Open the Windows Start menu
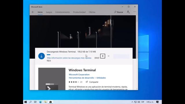Screen dimensions: 185x104 coord(25,102)
